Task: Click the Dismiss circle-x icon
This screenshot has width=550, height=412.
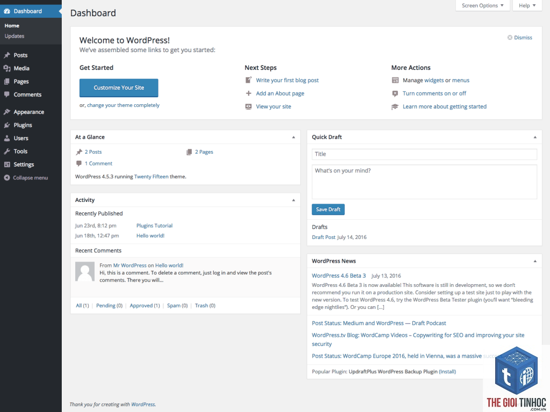Action: click(510, 38)
